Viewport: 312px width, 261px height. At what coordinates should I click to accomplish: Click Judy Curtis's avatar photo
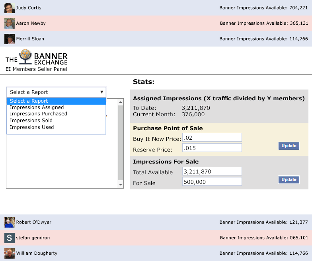pyautogui.click(x=10, y=8)
